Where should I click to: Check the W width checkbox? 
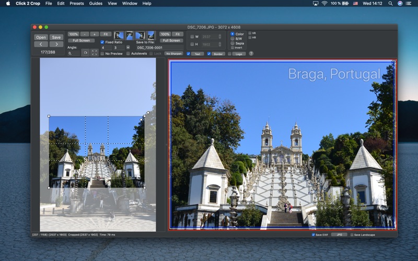pos(192,37)
